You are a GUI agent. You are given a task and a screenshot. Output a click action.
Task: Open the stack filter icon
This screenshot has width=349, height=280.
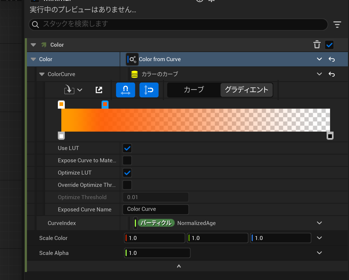click(337, 24)
